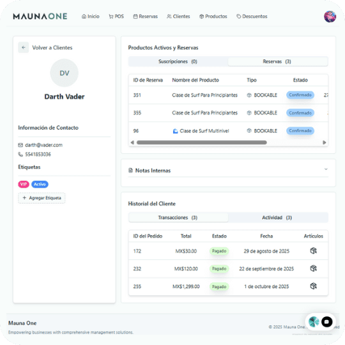Click Pagado badge for order 255
Image resolution: width=345 pixels, height=345 pixels.
pyautogui.click(x=219, y=286)
